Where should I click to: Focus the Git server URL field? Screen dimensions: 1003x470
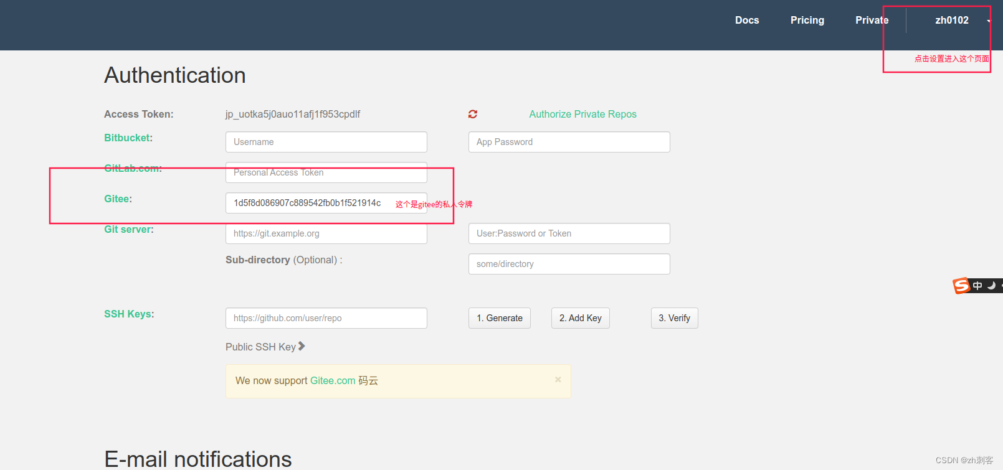tap(326, 233)
